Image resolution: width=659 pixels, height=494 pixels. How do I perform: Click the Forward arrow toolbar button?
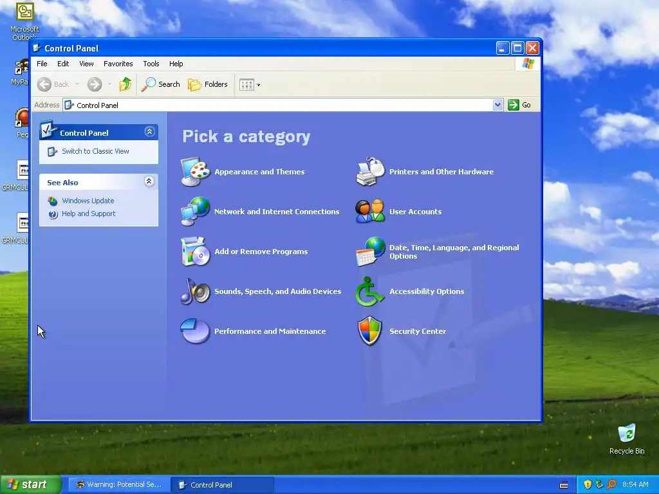click(95, 84)
